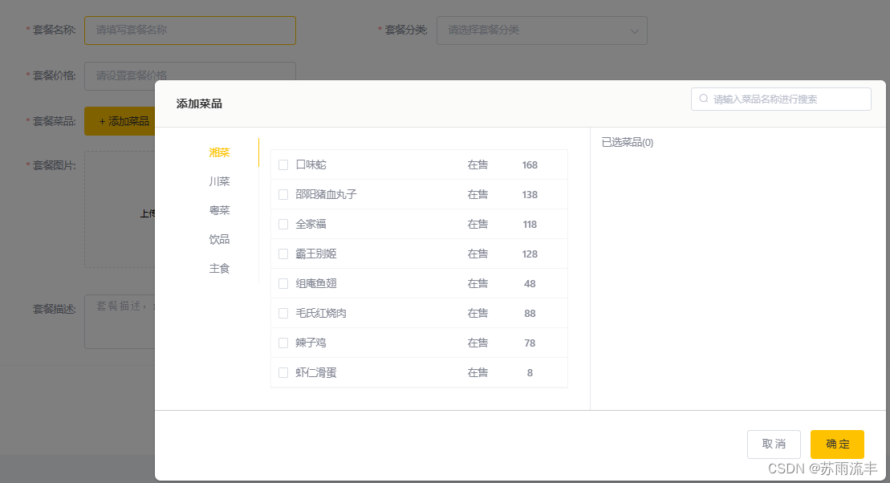Screen dimensions: 890x483
Task: Click the 套餐名称 input field
Action: click(190, 30)
